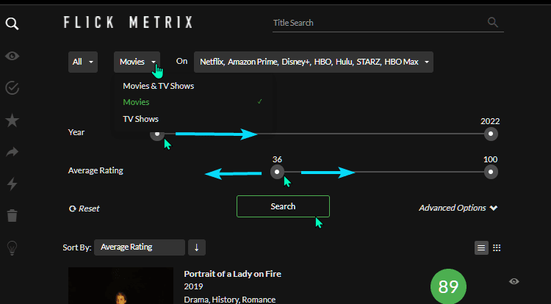This screenshot has height=304, width=551.
Task: Click the lightbulb icon in sidebar
Action: point(12,248)
